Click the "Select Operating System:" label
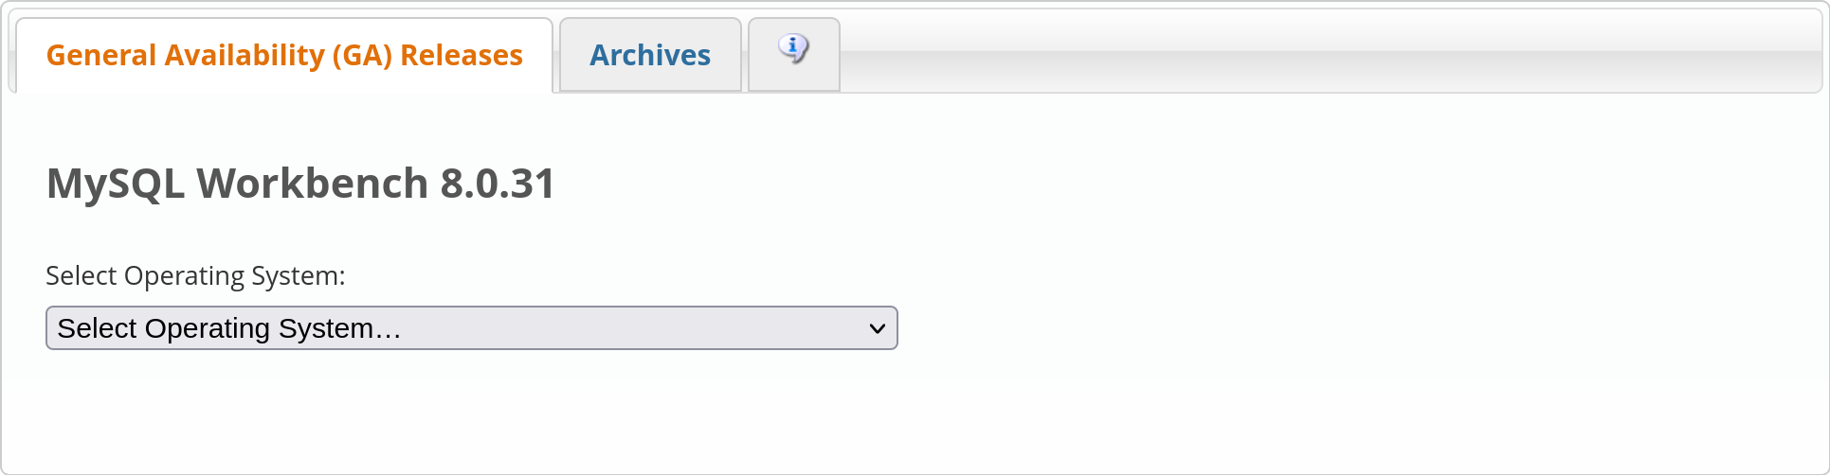This screenshot has width=1830, height=475. click(195, 275)
